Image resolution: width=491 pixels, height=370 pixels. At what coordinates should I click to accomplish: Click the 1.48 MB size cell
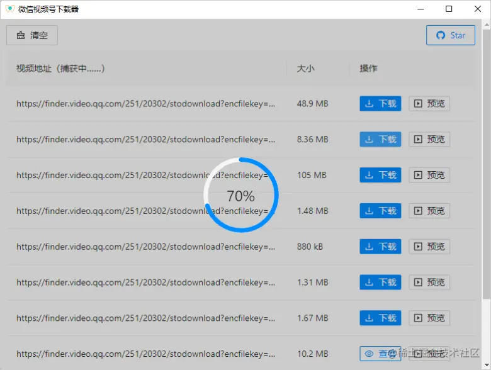click(312, 211)
